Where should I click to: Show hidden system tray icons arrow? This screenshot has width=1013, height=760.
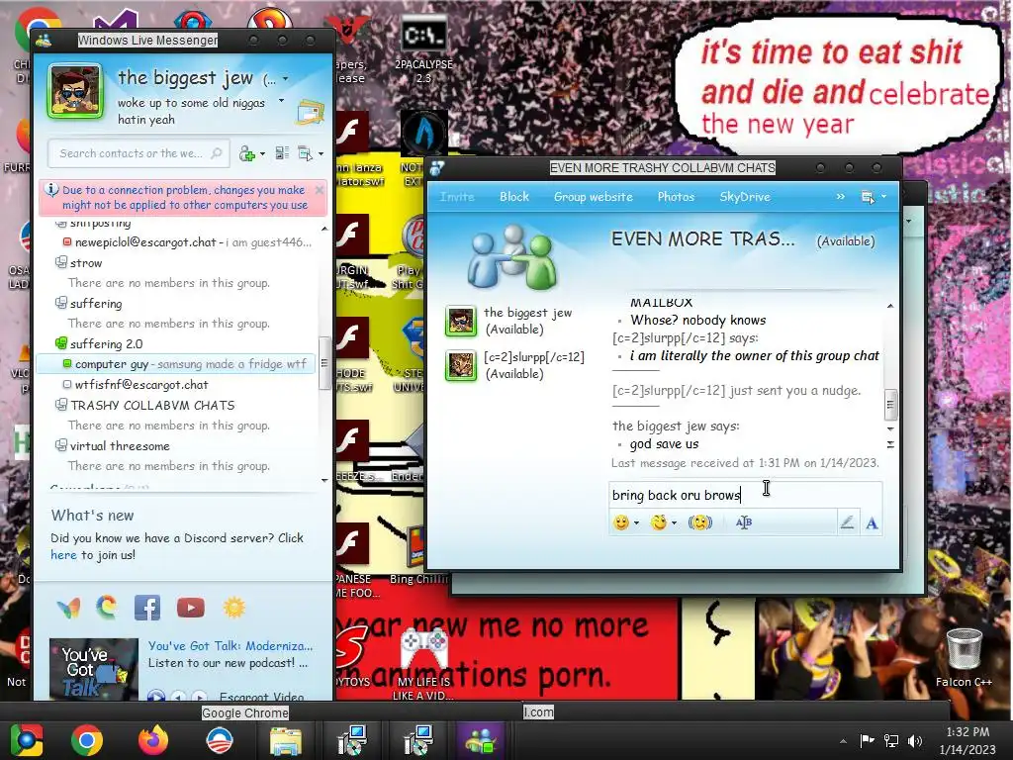(843, 741)
